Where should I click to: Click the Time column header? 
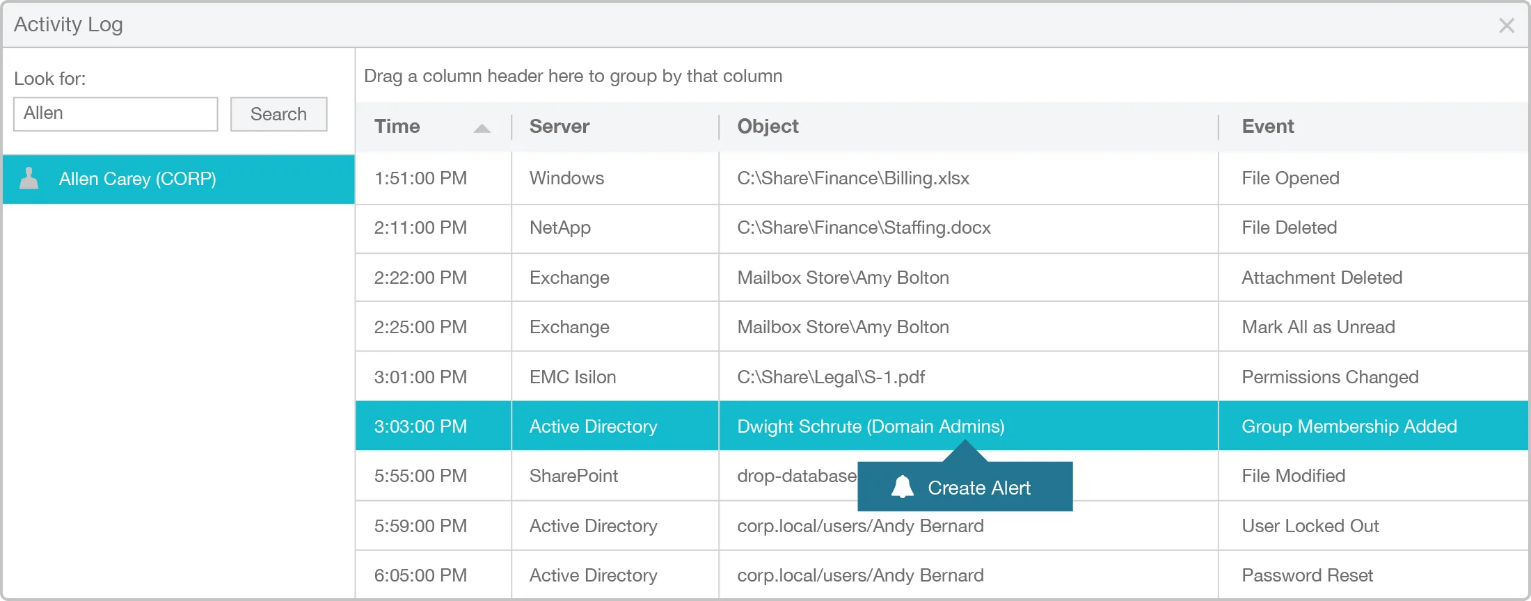coord(434,127)
